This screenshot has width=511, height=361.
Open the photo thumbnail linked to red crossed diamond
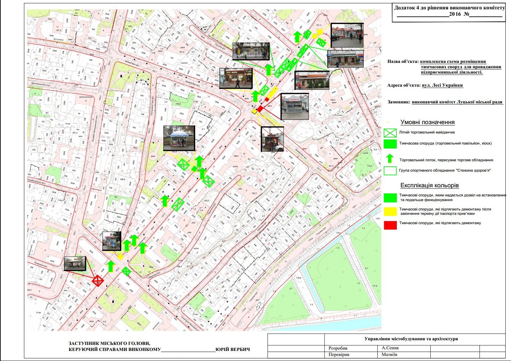75,264
